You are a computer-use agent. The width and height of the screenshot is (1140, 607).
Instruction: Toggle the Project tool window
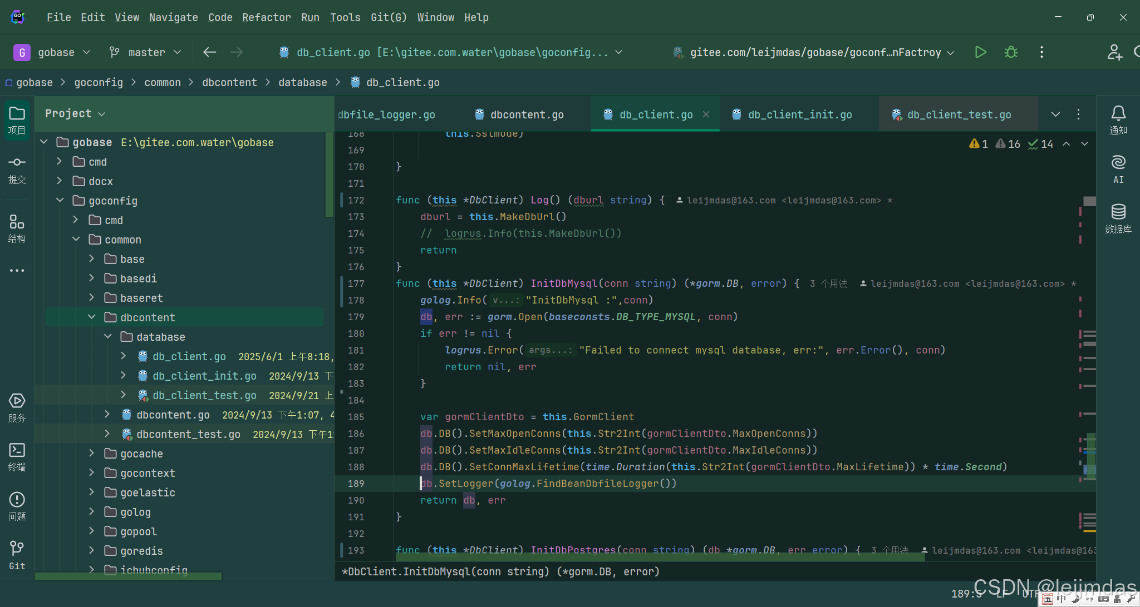pos(17,120)
